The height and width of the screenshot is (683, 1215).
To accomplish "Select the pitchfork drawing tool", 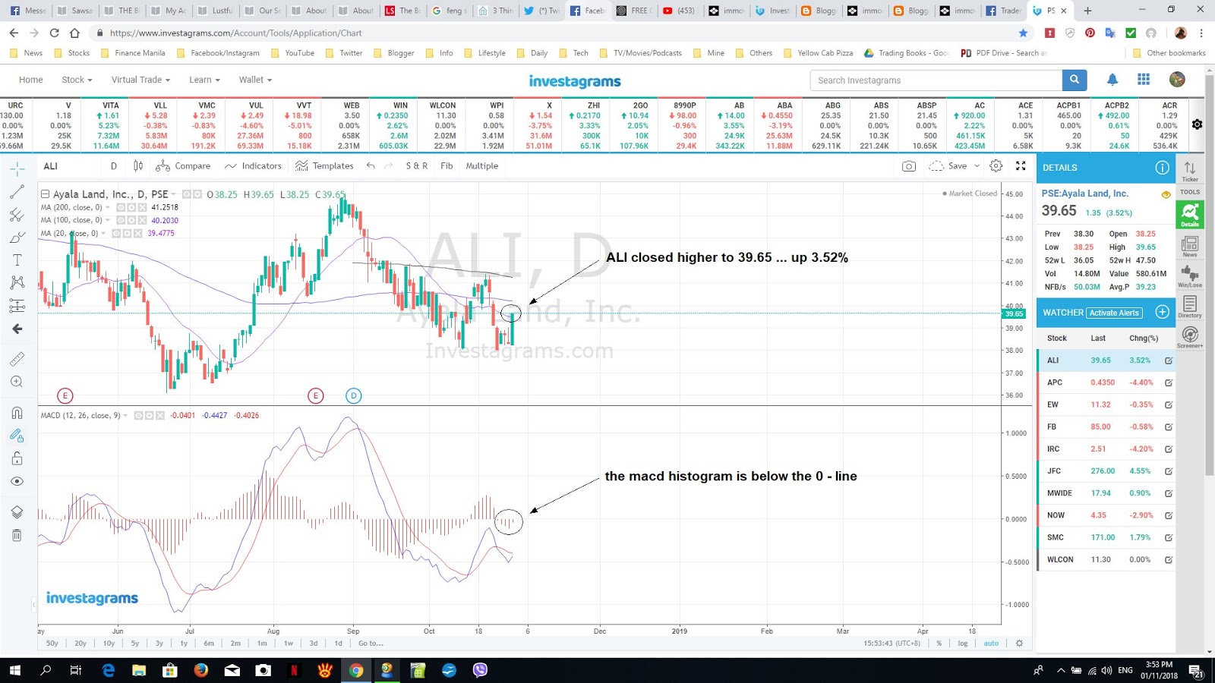I will point(17,215).
